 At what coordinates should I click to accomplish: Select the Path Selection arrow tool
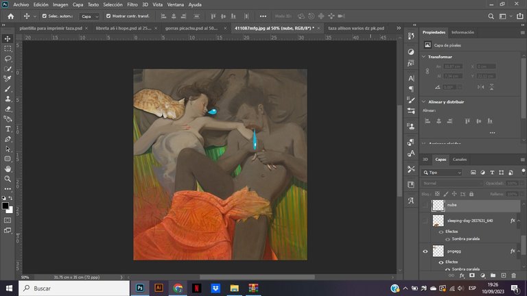click(8, 149)
